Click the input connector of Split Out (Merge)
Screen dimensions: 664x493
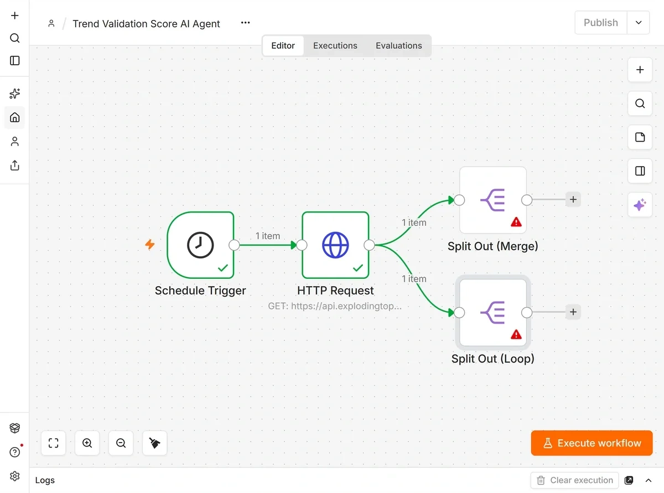[459, 200]
